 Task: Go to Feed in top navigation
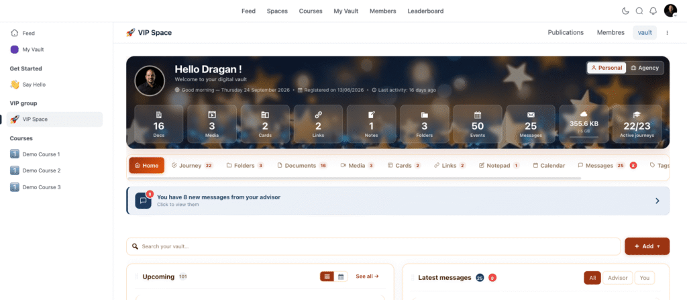(248, 11)
